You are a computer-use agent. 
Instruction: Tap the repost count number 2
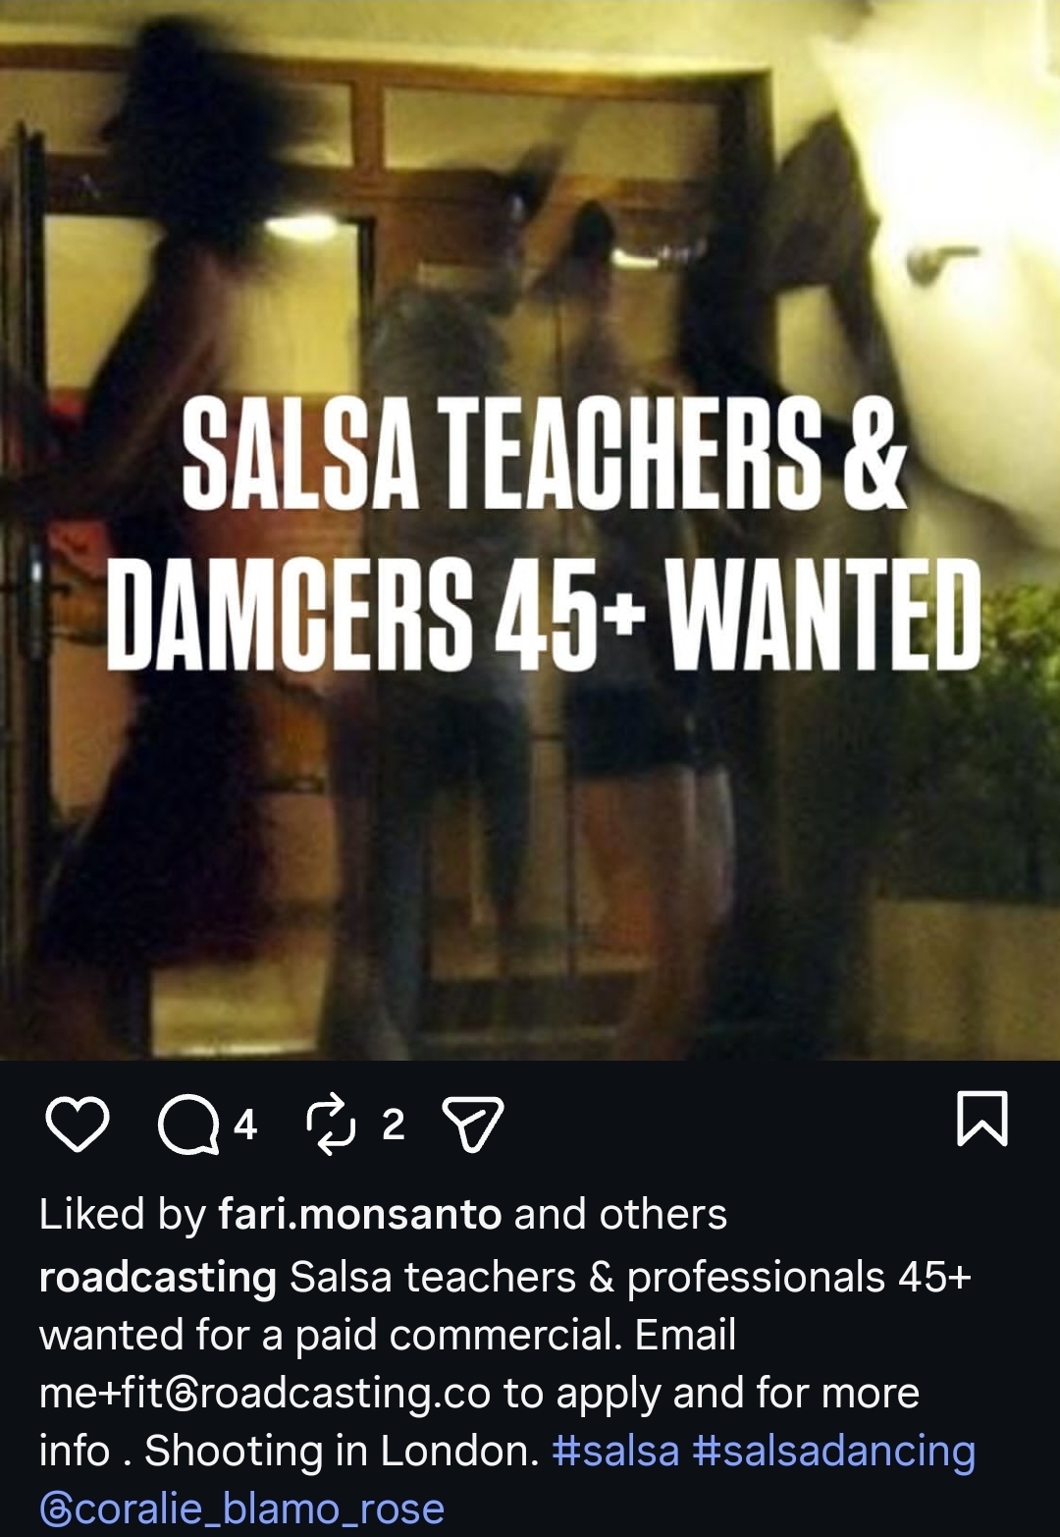pos(394,1125)
